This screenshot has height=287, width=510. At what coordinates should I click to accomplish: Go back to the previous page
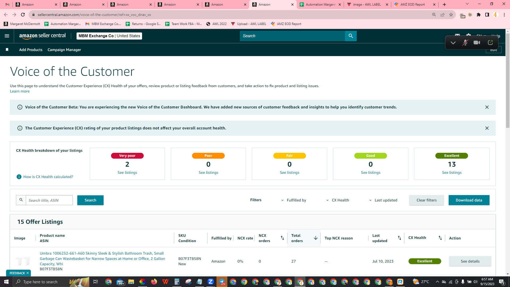[x=6, y=15]
